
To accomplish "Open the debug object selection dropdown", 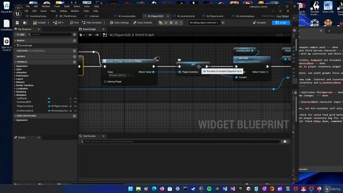I will [204, 23].
